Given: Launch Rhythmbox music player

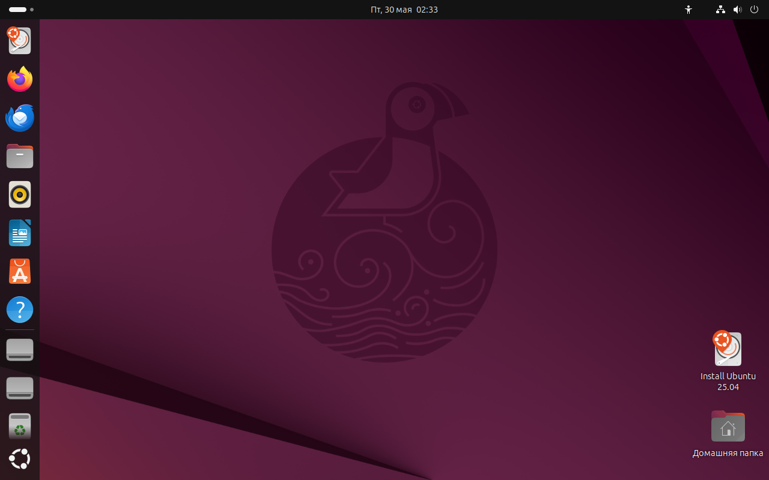Looking at the screenshot, I should point(20,194).
